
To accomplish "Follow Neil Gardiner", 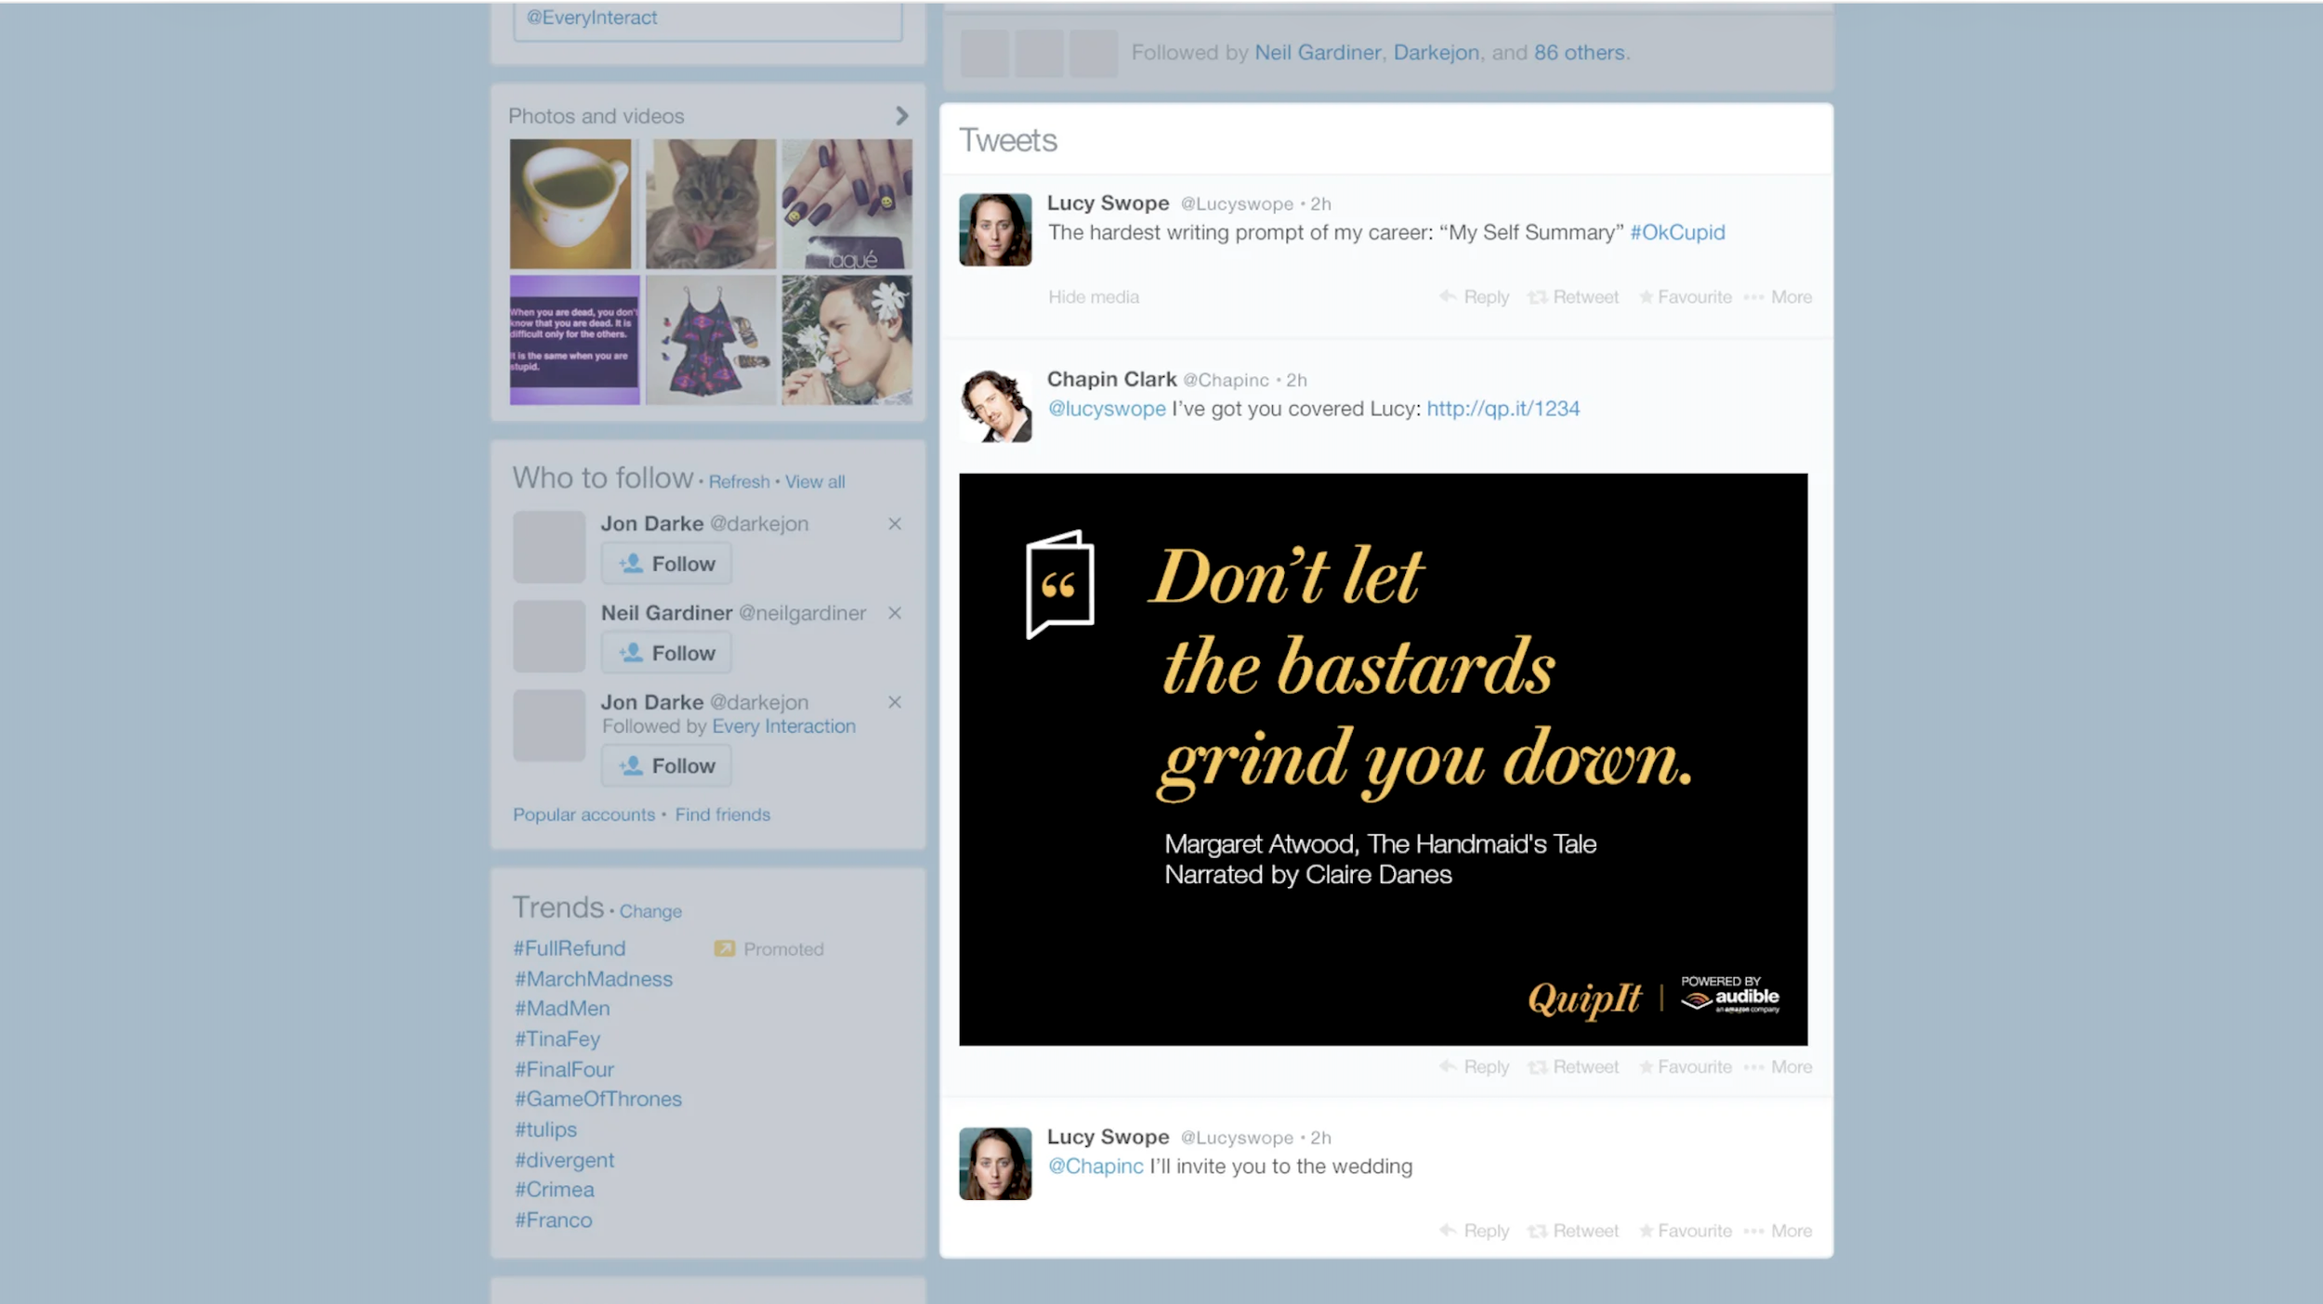I will point(666,653).
